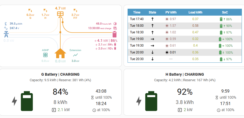Viewport: 244px width, 118px height.
Task: Select the Tue 19:00 forecast row
Action: [184, 39]
